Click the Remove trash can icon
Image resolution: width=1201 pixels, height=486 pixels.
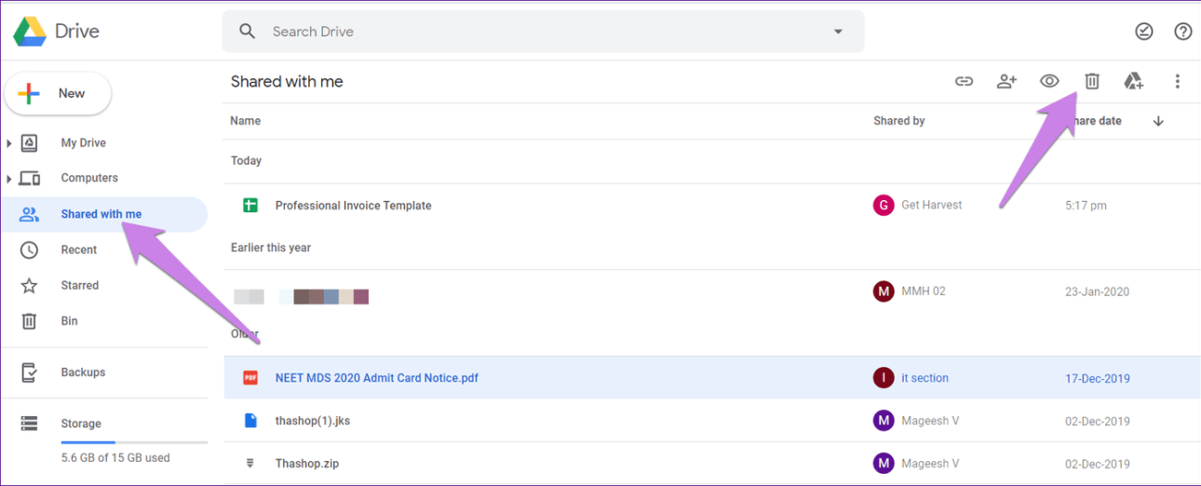pyautogui.click(x=1092, y=82)
